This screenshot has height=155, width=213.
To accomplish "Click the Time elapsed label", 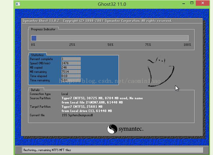I will click(38, 76).
